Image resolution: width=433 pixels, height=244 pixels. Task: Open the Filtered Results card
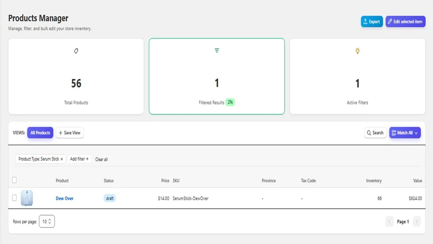tap(217, 76)
